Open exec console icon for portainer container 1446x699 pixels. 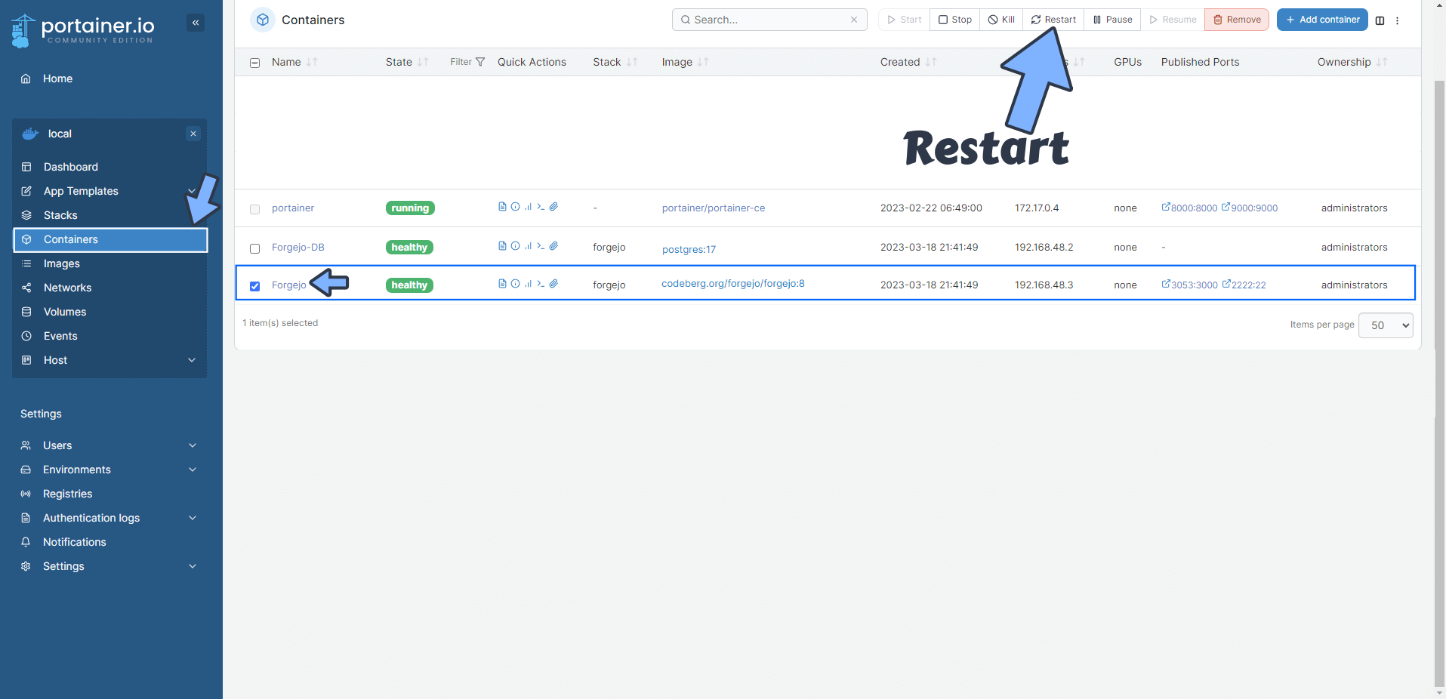[541, 207]
